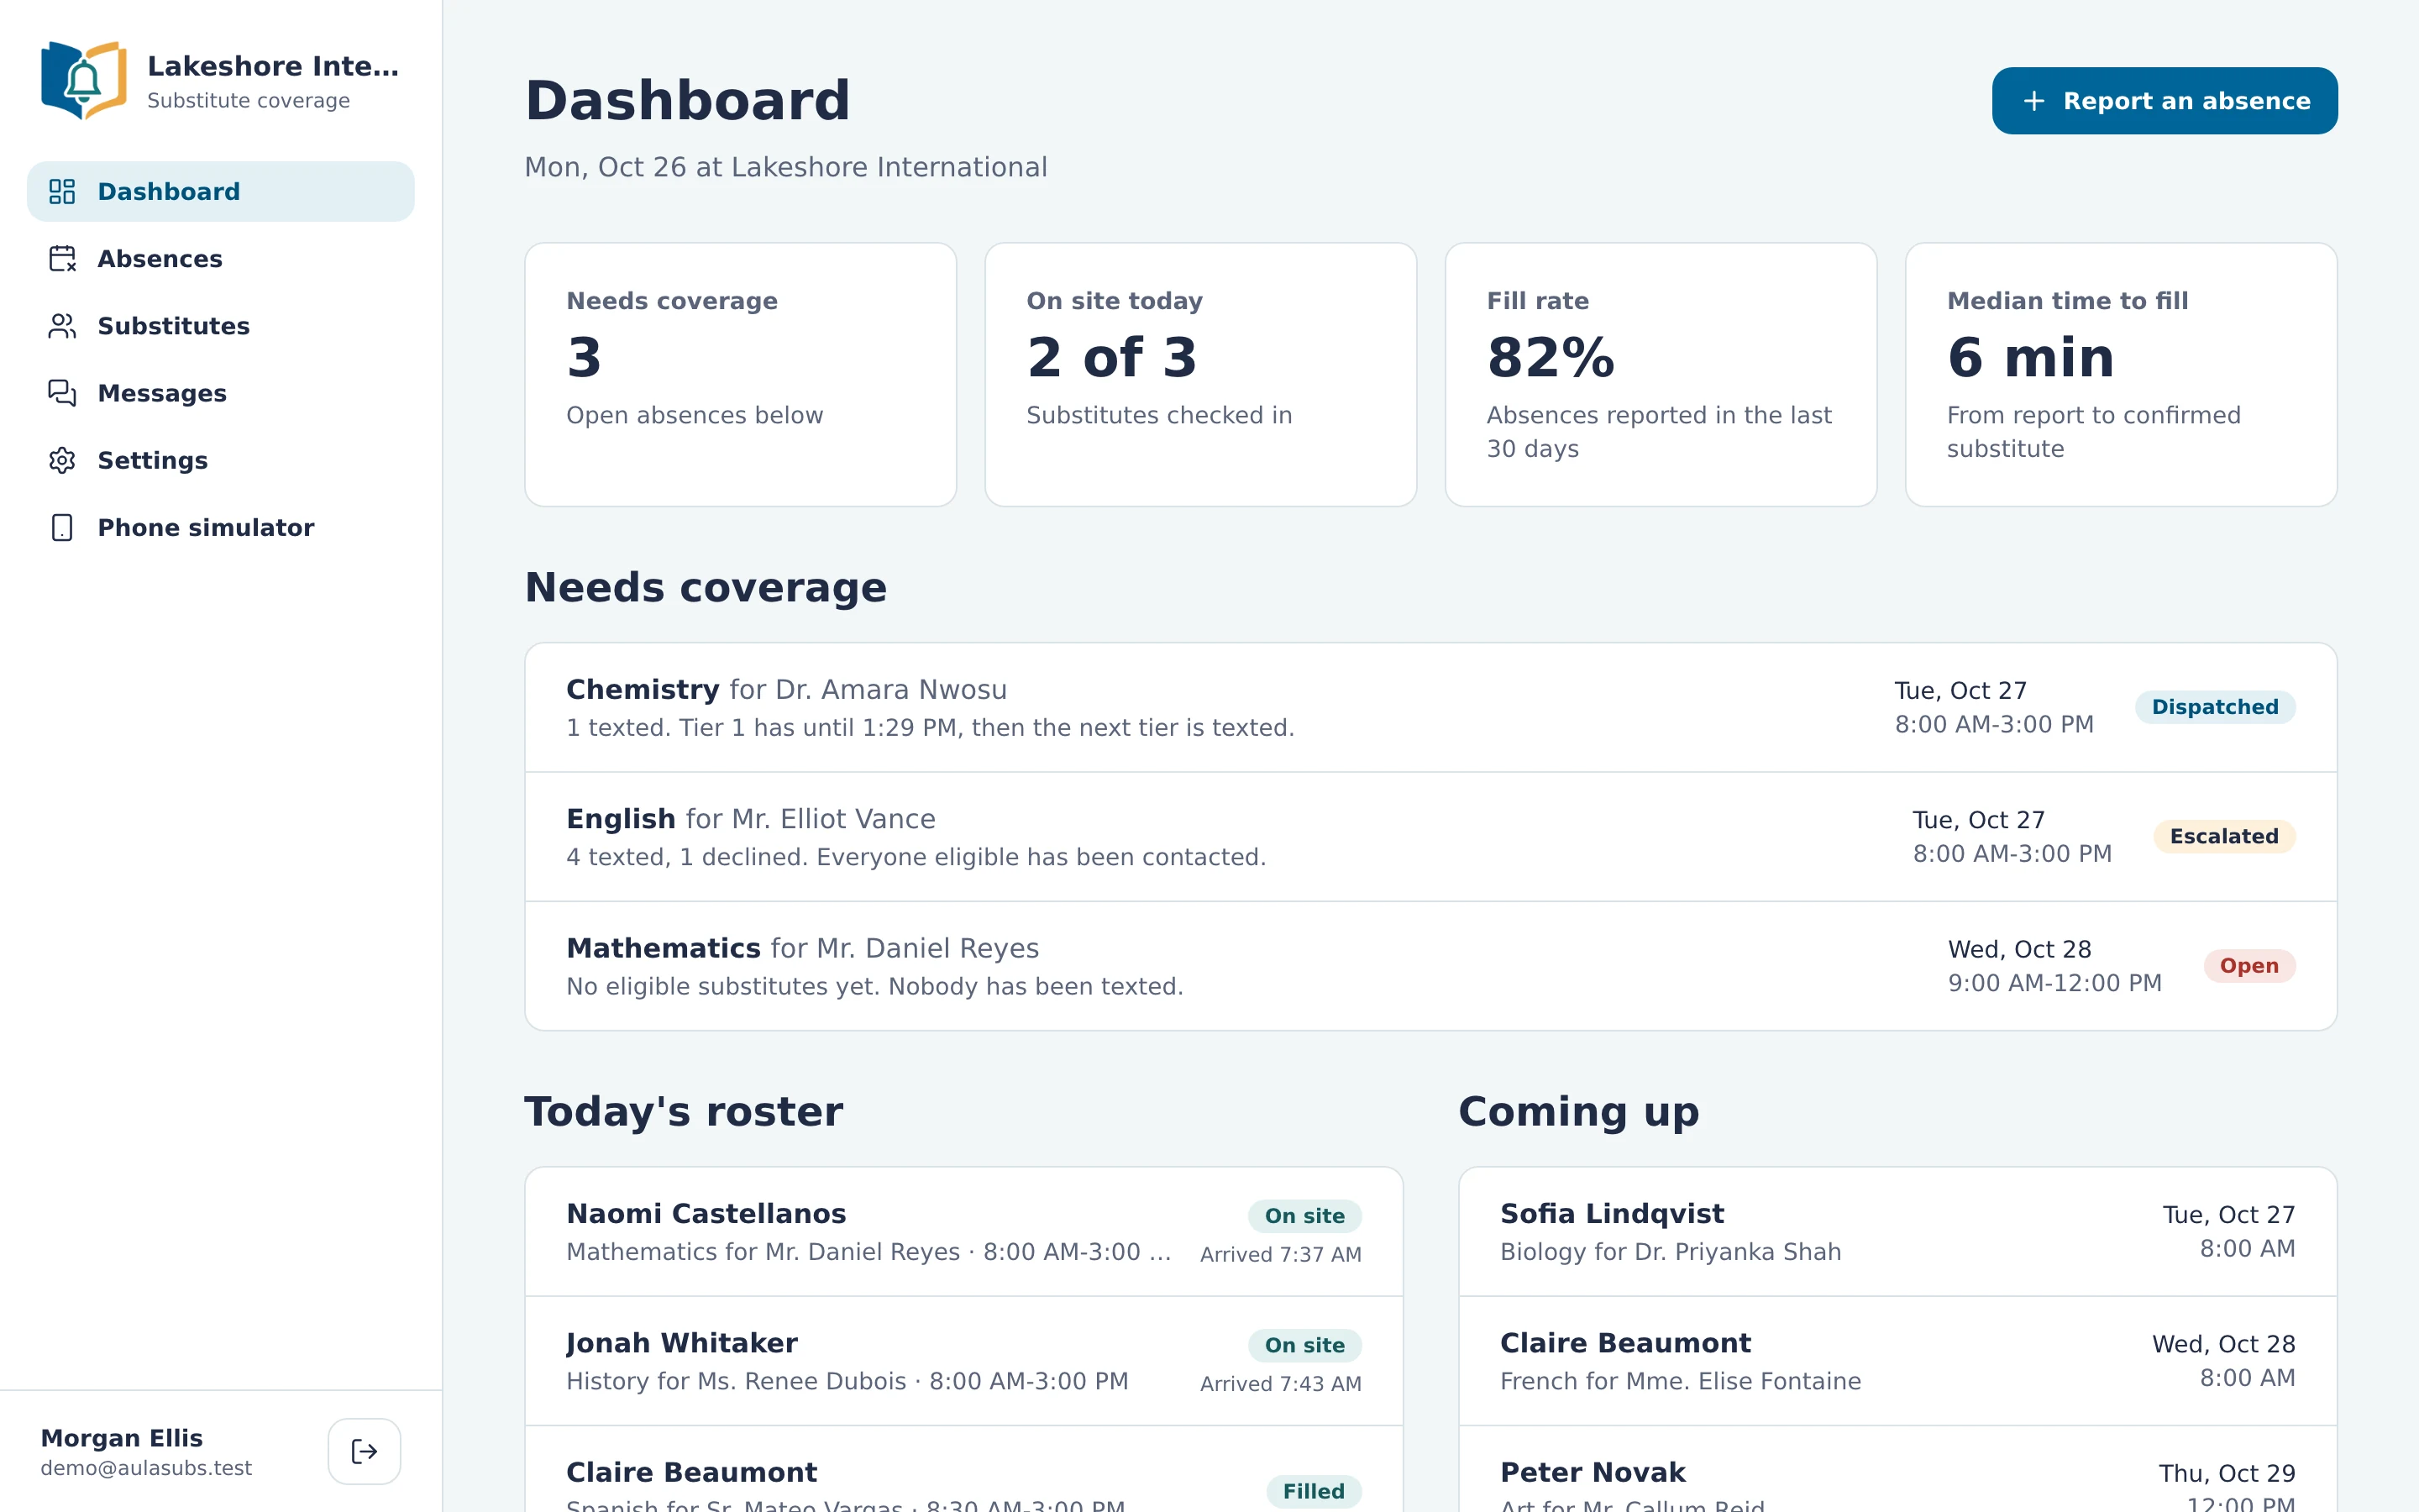Open Sofia Lindqvist upcoming assignment

[1897, 1232]
